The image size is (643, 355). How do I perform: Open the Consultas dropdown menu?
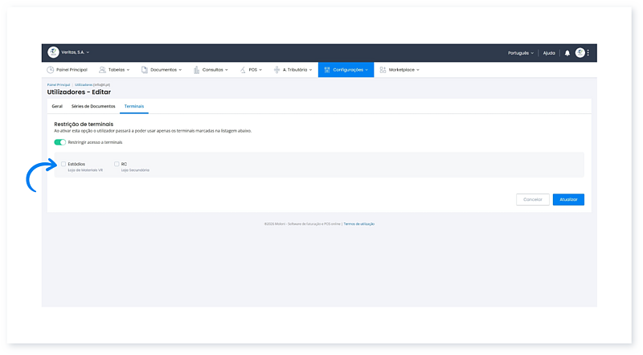(215, 70)
